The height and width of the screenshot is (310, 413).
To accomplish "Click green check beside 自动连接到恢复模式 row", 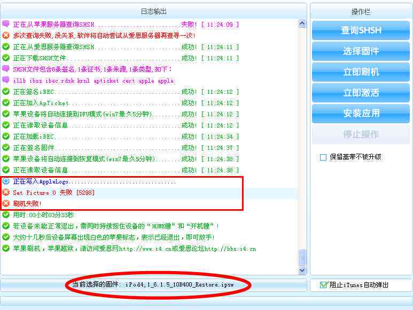I will coord(6,158).
